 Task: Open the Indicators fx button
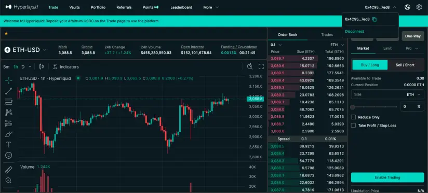point(66,67)
